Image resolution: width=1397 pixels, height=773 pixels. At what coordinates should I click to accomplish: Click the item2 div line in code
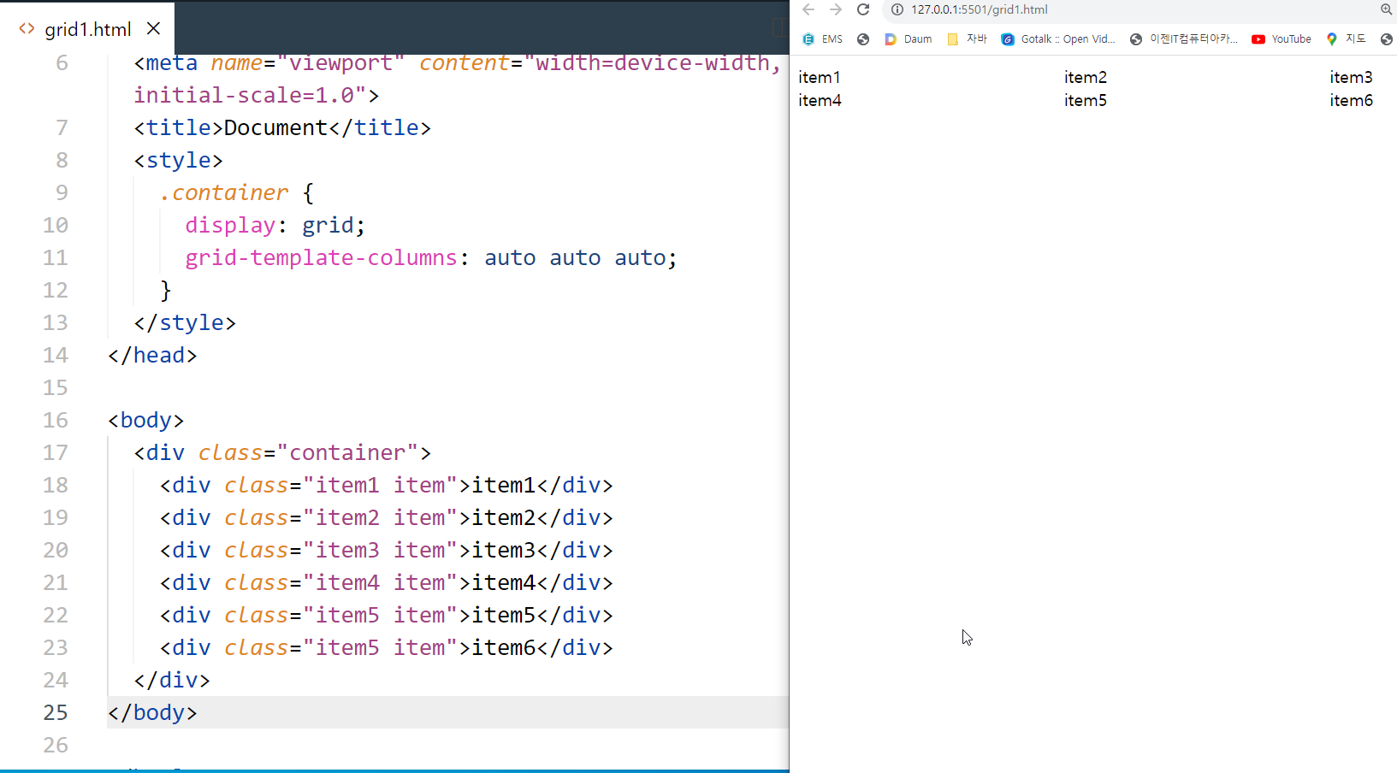(387, 517)
